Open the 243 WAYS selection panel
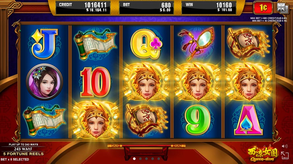Screen dimensions: 293x164 tap(23, 149)
